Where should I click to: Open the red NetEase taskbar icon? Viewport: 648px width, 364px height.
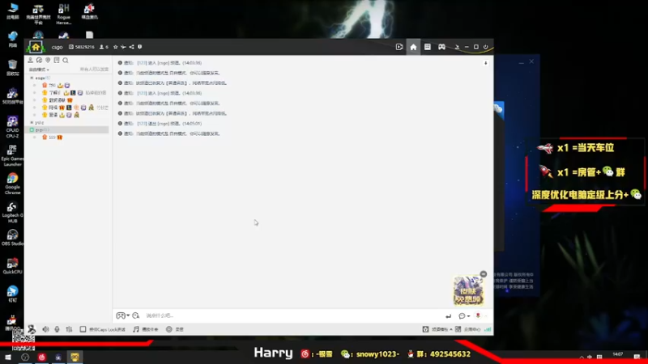(x=42, y=357)
